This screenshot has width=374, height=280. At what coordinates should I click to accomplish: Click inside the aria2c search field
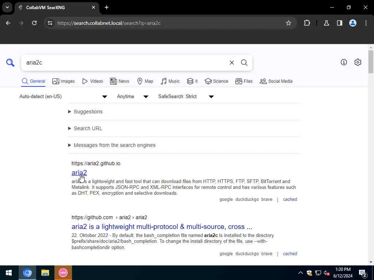click(x=124, y=63)
